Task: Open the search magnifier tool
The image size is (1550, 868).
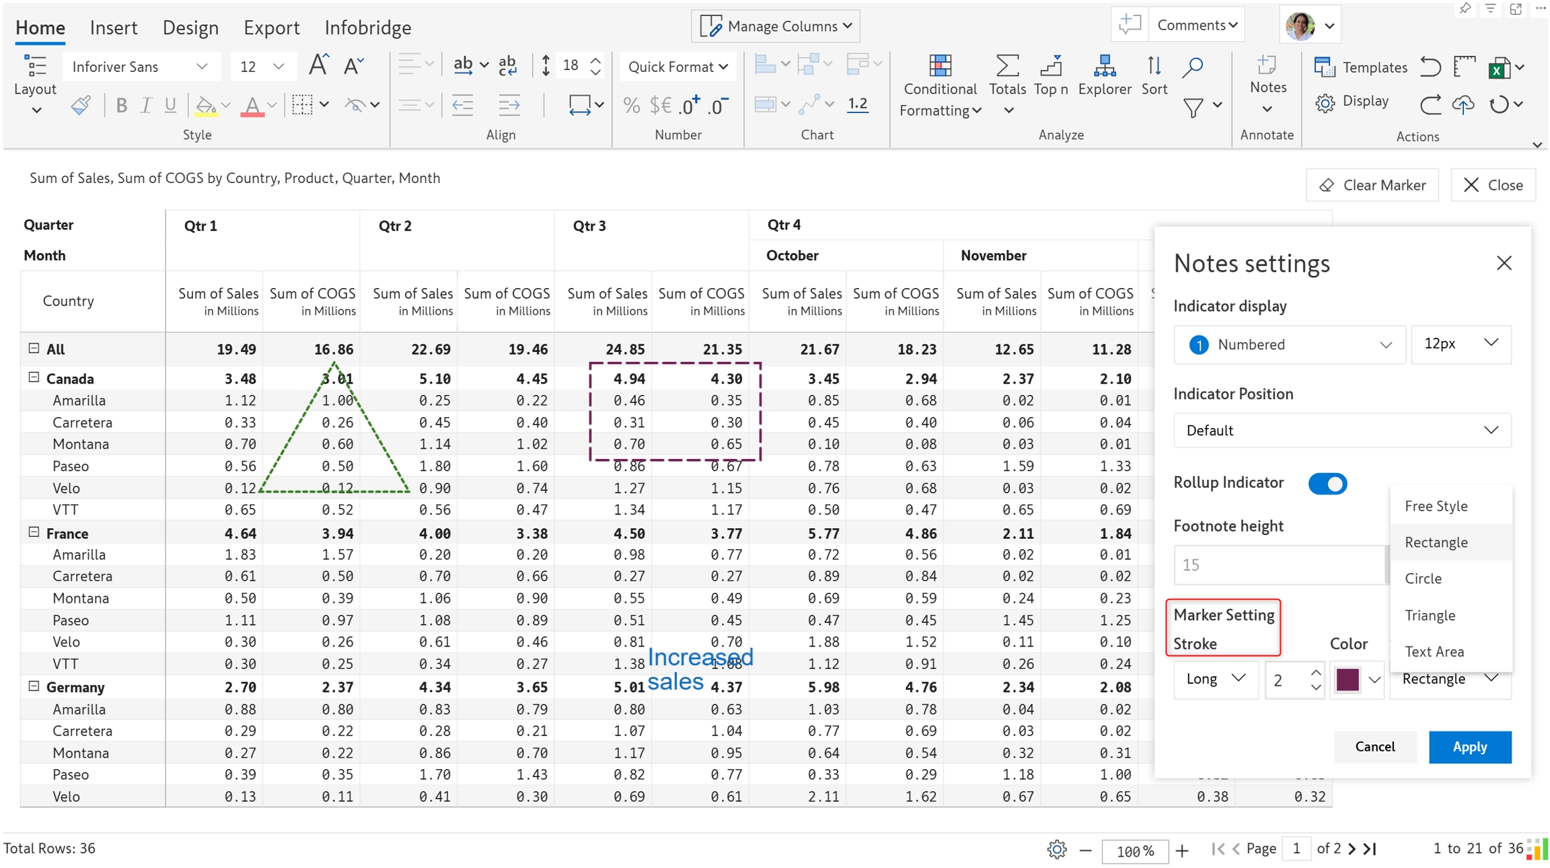Action: point(1193,67)
